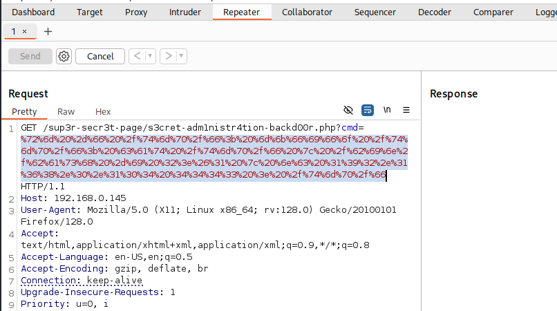Screen dimensions: 557x311
Task: Open the Logger tab
Action: 546,12
